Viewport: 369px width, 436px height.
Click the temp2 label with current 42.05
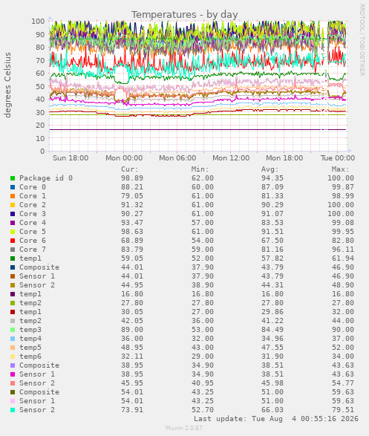30,321
